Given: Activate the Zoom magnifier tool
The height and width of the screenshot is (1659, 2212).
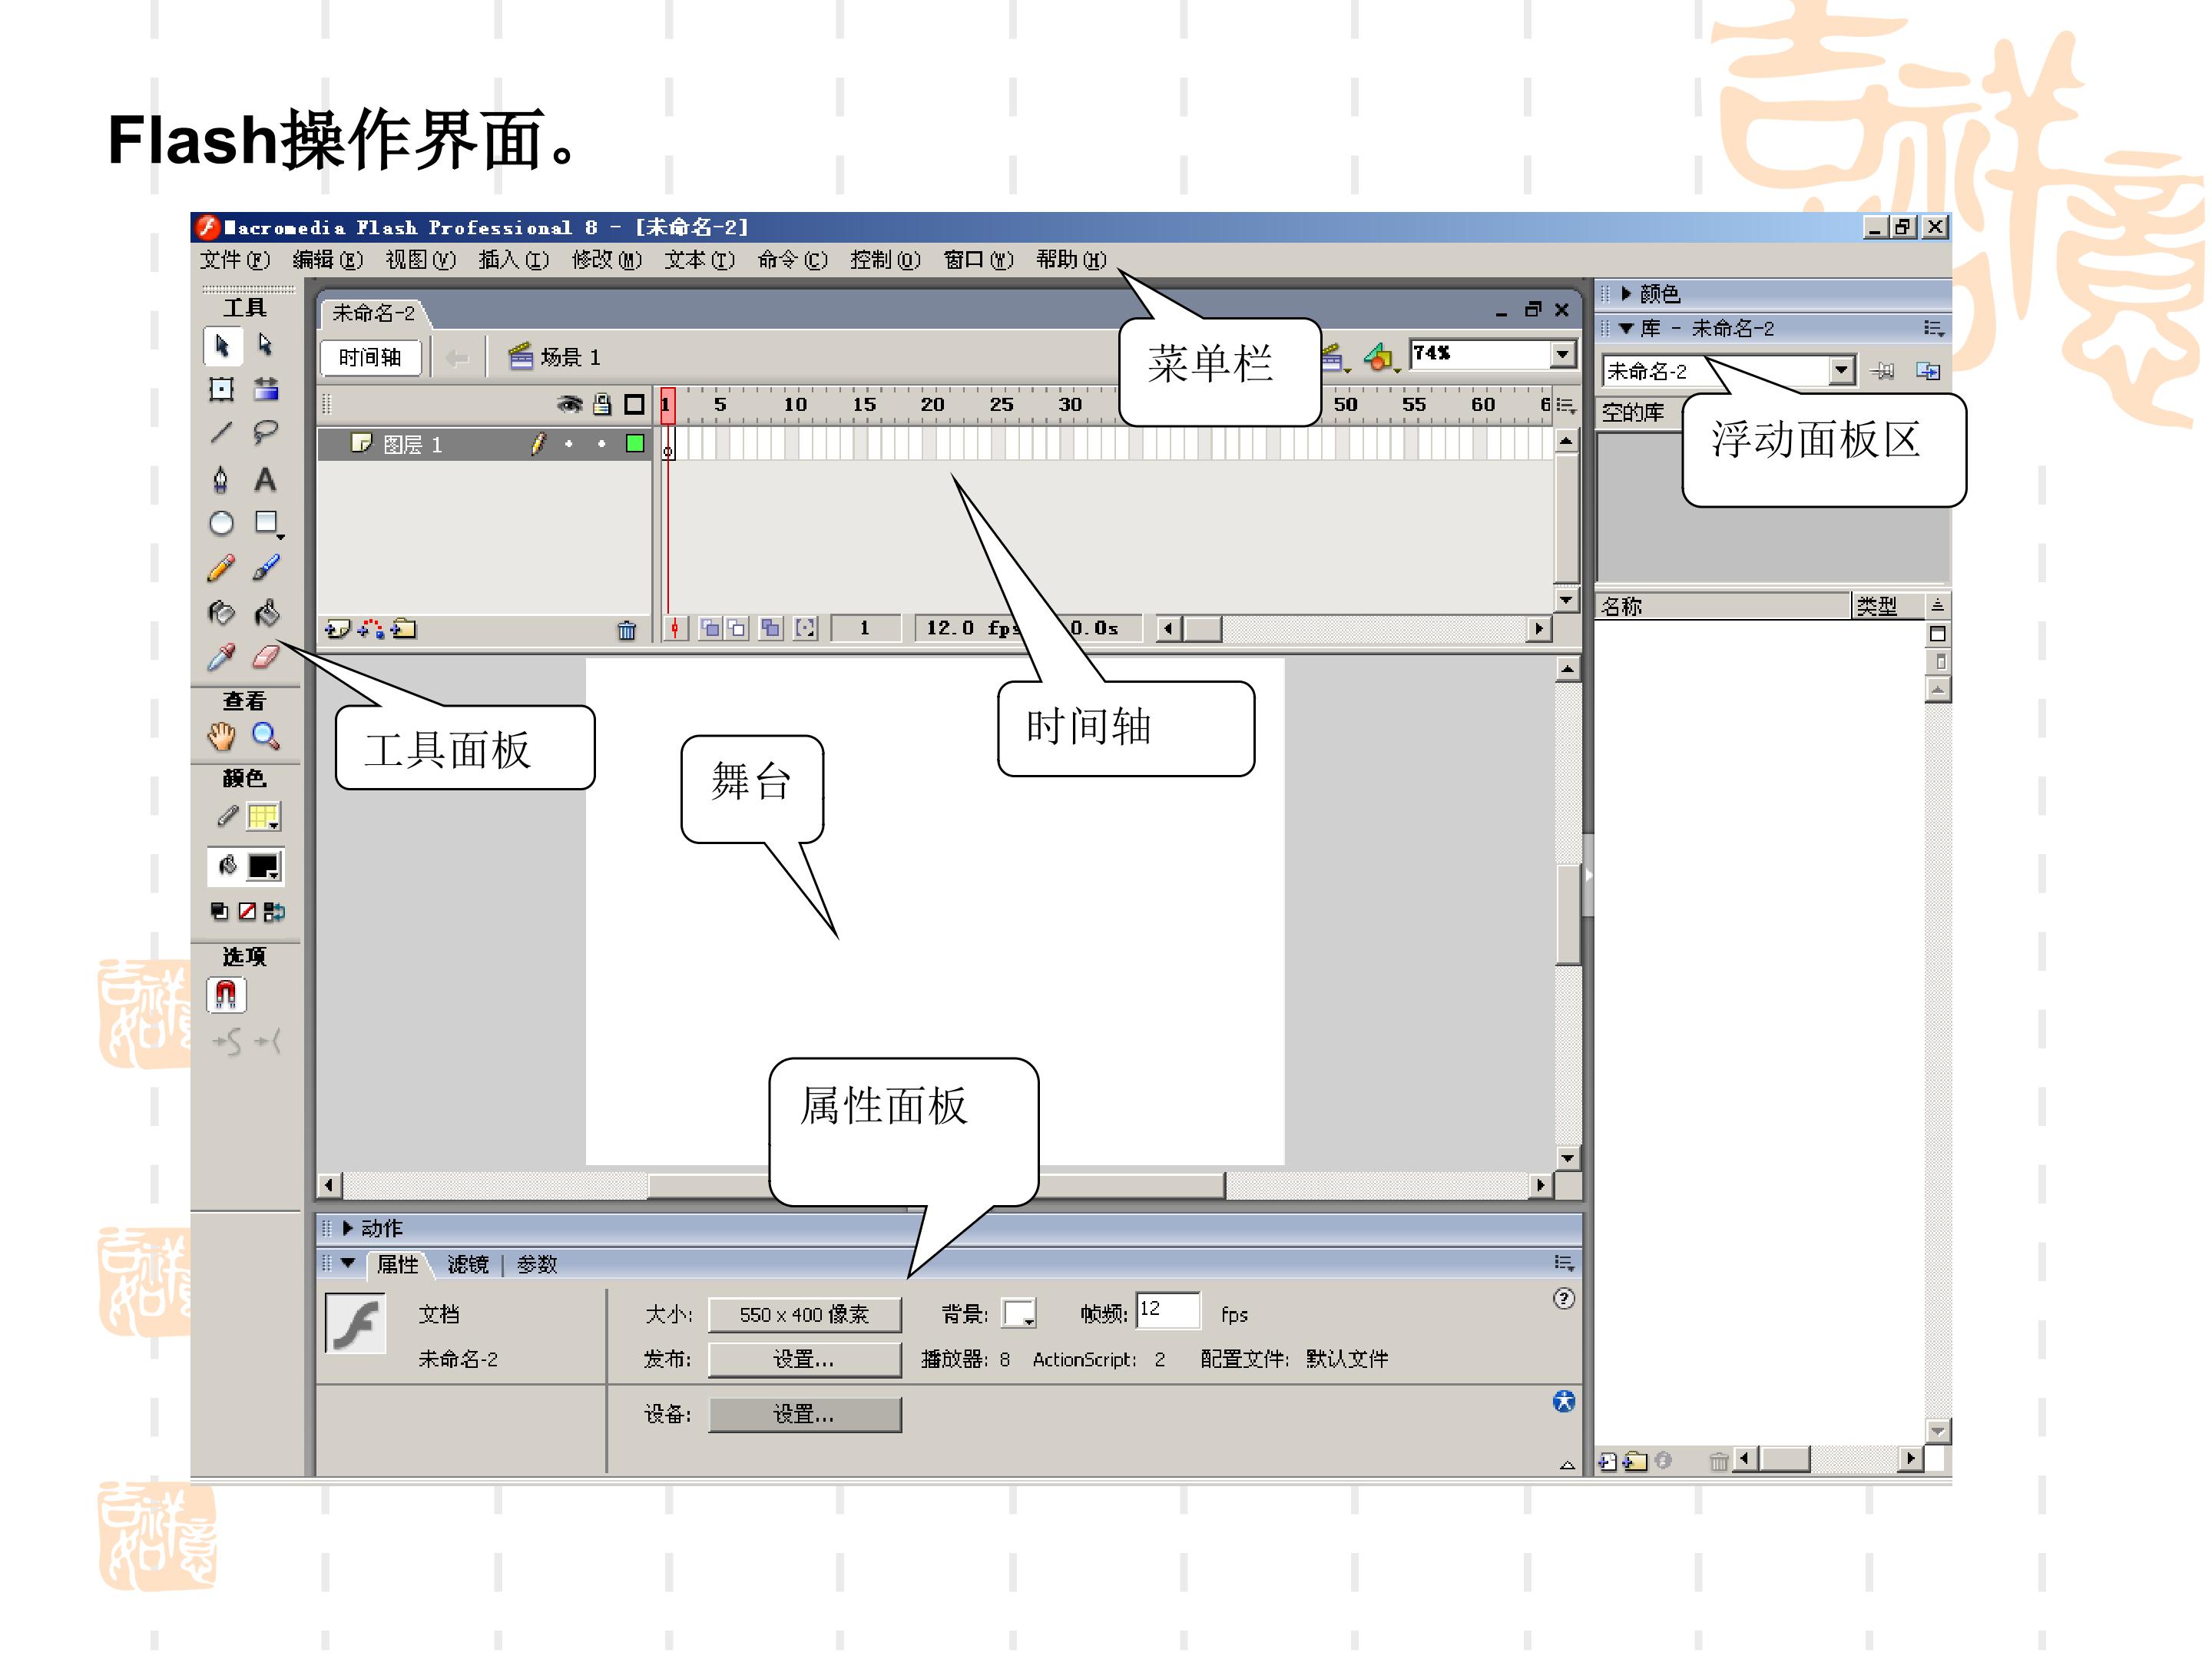Looking at the screenshot, I should (x=265, y=737).
